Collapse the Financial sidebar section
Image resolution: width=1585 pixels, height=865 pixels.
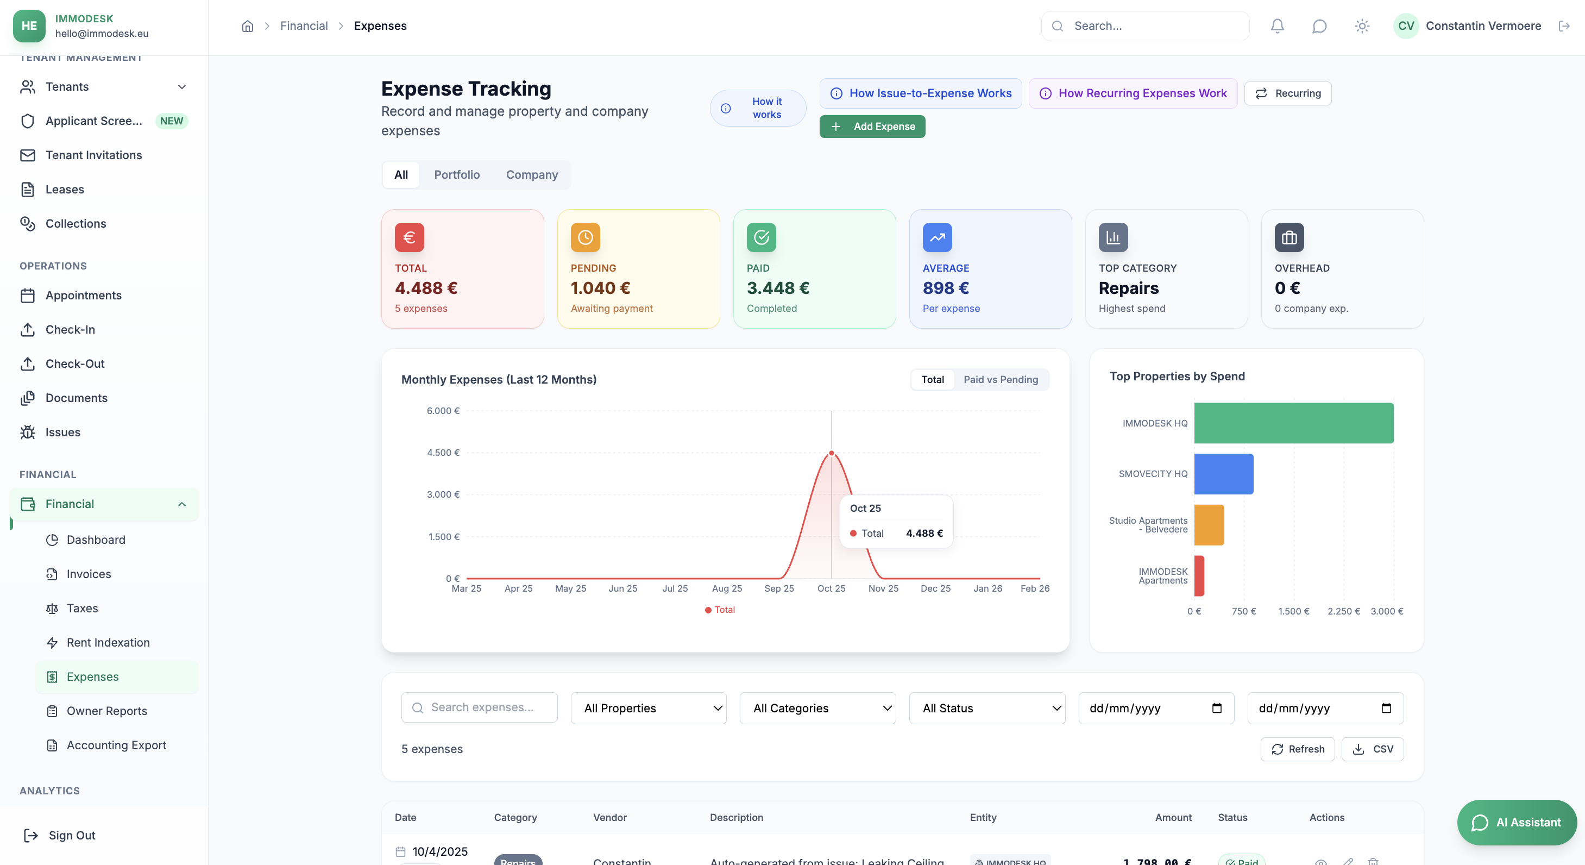pyautogui.click(x=181, y=504)
